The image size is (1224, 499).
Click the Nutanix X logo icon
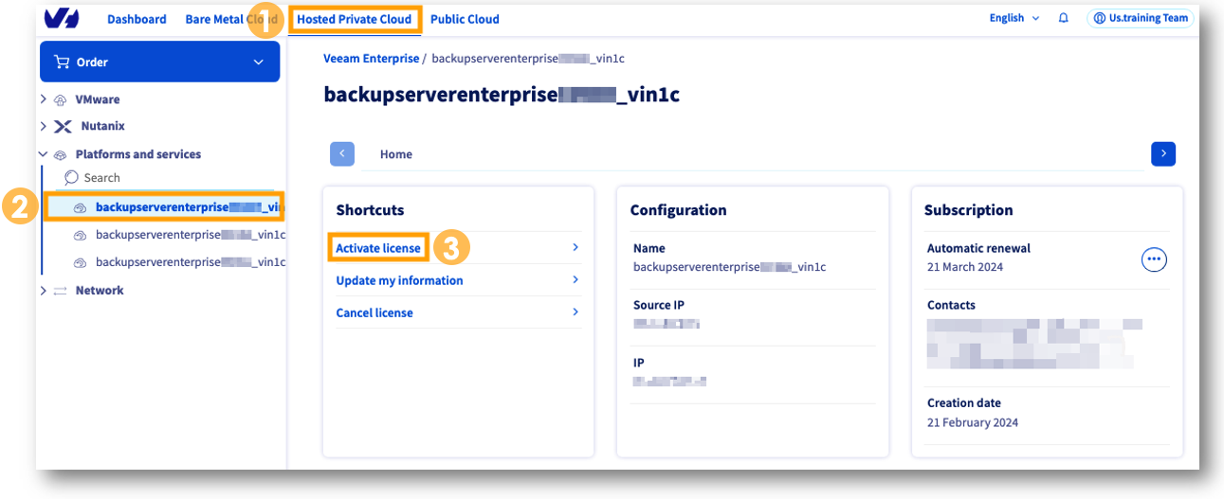(x=63, y=126)
